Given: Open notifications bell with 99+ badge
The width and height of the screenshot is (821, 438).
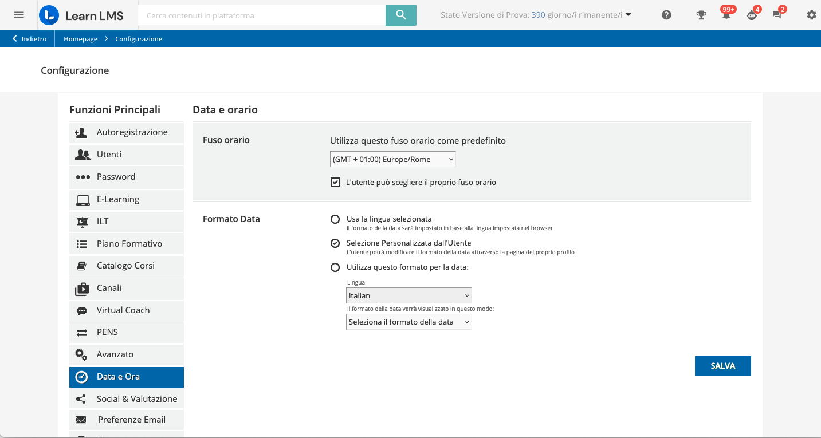Looking at the screenshot, I should click(726, 15).
